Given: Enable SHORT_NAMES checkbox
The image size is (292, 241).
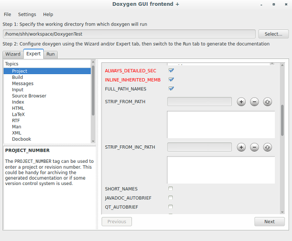Looking at the screenshot, I should tap(171, 188).
